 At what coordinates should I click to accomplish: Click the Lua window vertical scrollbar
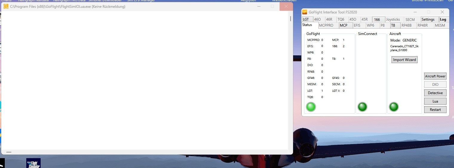coord(291,80)
